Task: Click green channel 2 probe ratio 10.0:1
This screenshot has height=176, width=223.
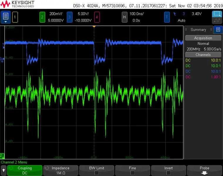Action: tap(216, 66)
